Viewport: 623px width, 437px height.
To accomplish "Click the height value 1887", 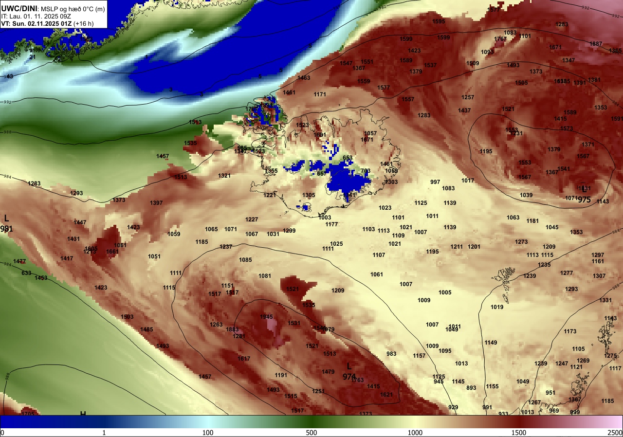I will coord(596,44).
